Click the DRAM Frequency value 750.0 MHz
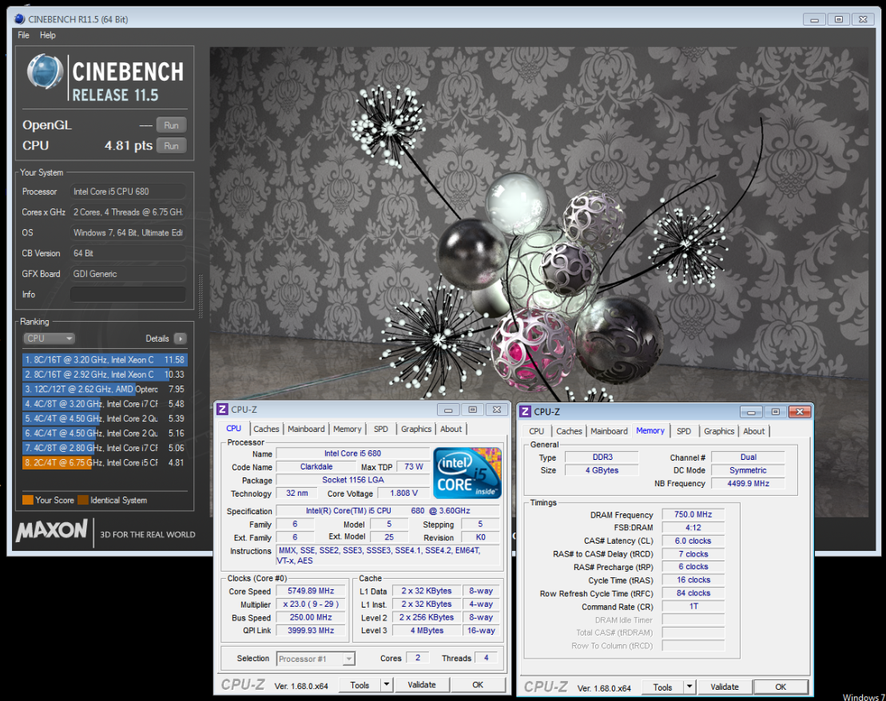This screenshot has width=886, height=701. coord(693,515)
